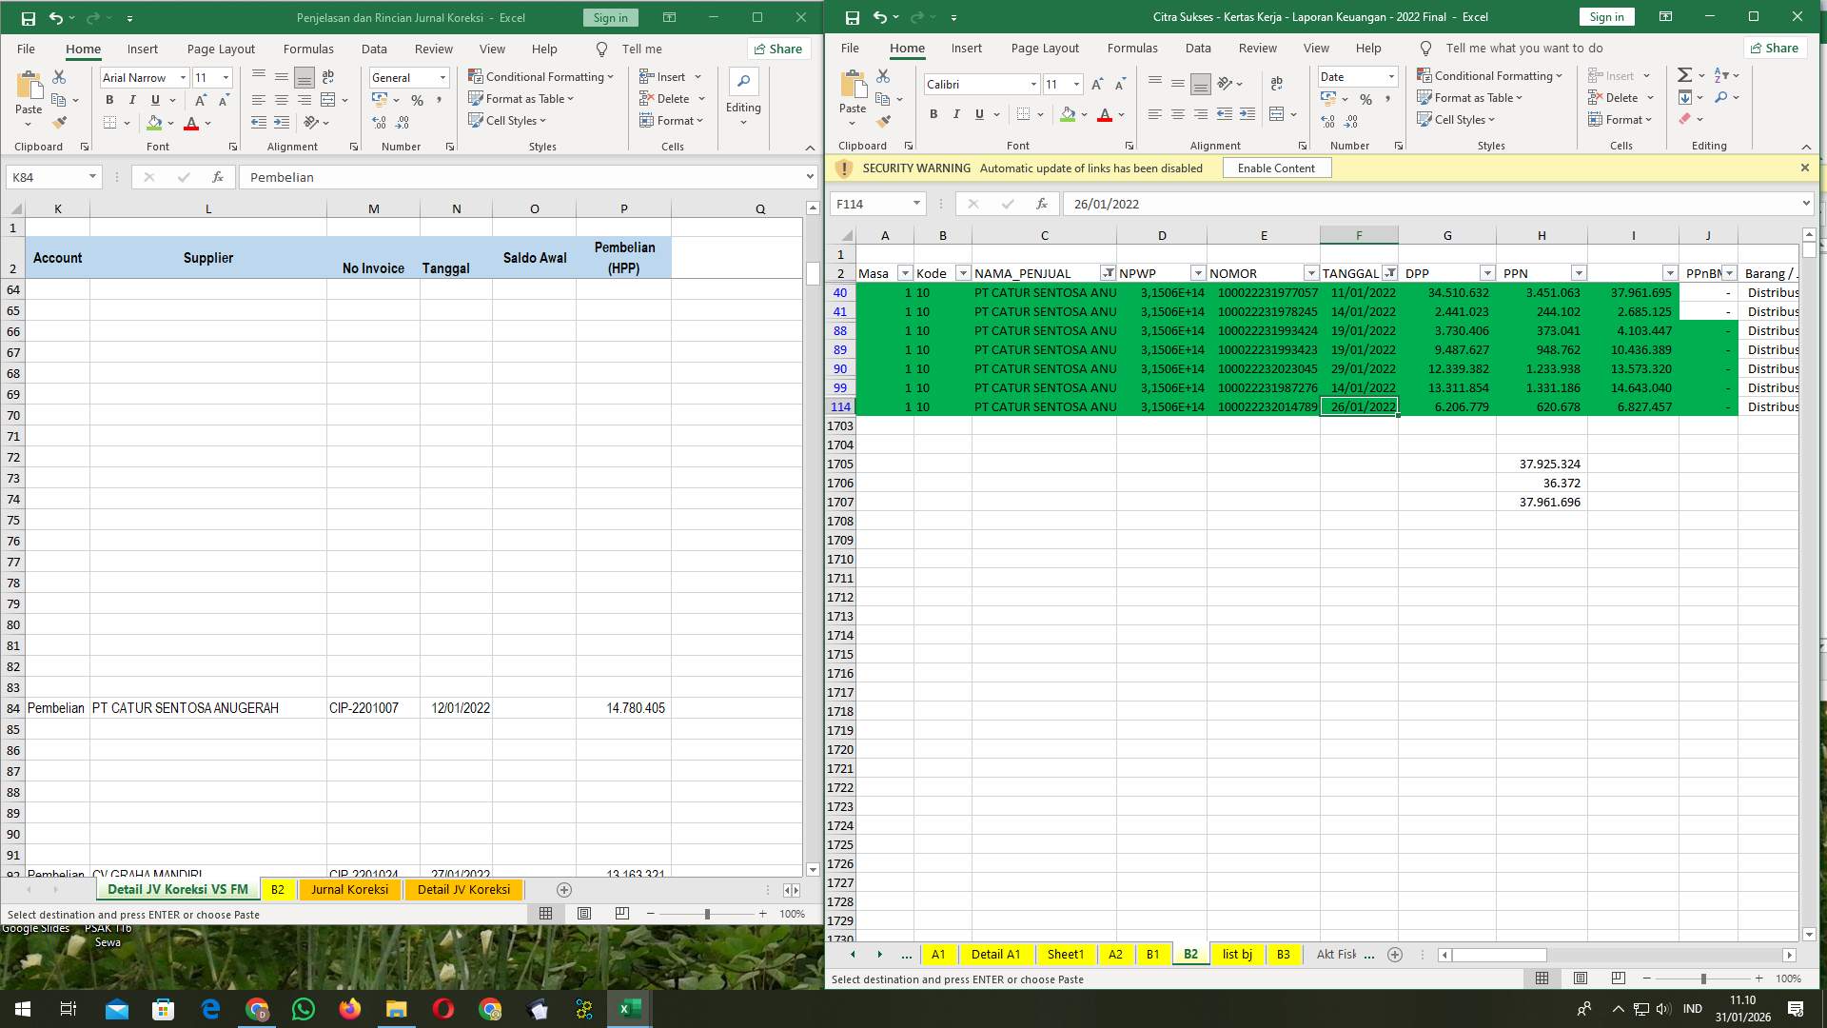This screenshot has width=1827, height=1028.
Task: Open Cell Styles gallery
Action: pos(509,121)
